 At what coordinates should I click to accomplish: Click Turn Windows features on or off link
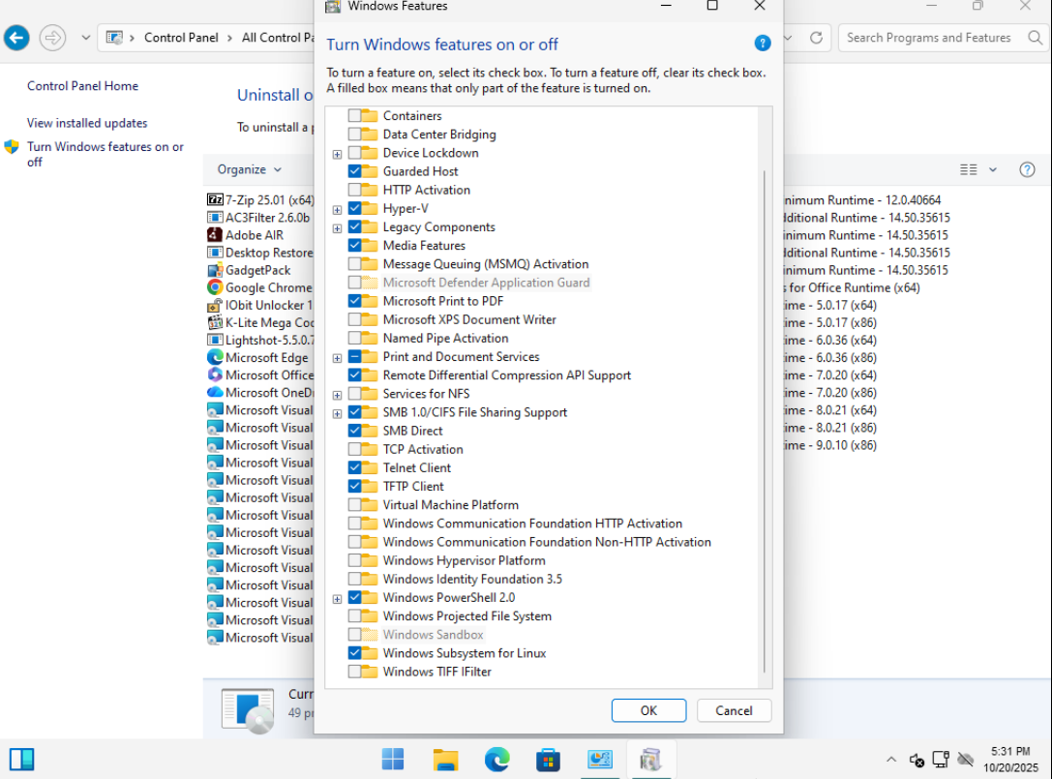(105, 154)
